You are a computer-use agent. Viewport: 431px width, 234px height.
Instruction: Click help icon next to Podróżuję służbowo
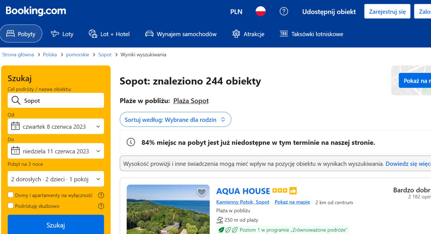coord(101,206)
